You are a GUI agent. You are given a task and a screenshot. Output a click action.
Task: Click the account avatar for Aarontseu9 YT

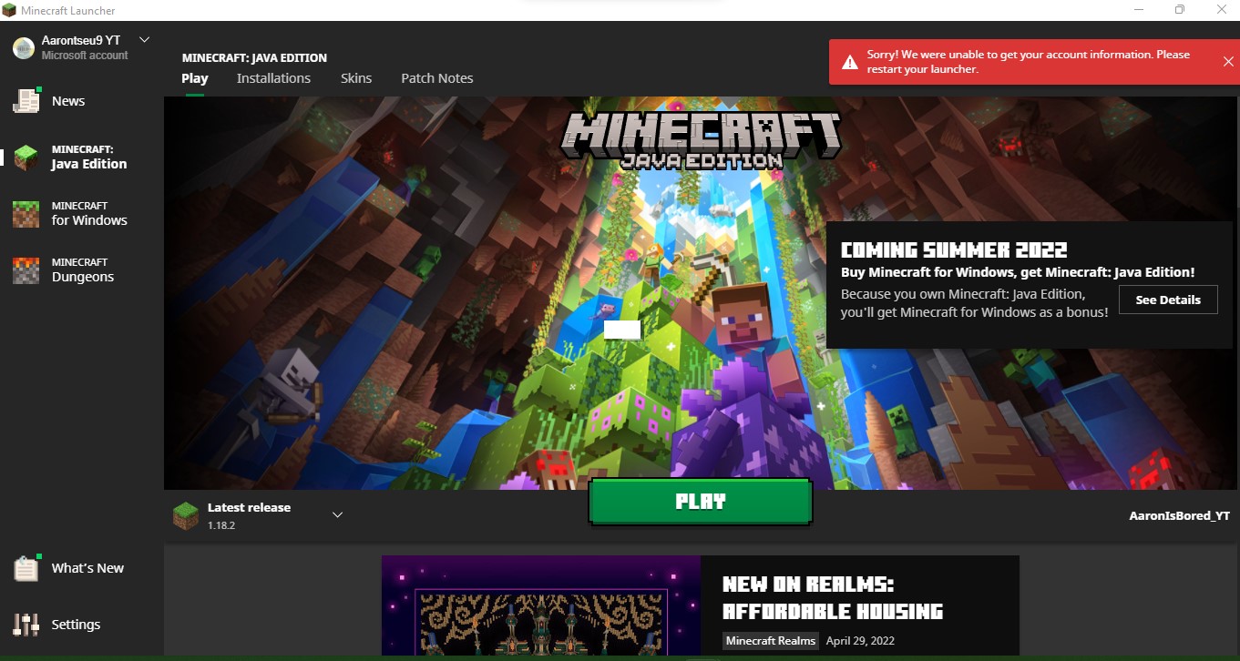click(x=24, y=47)
